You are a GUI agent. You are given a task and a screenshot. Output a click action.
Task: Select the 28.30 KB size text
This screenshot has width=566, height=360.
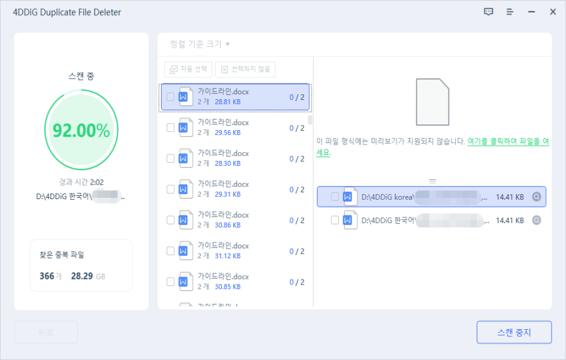(x=228, y=163)
